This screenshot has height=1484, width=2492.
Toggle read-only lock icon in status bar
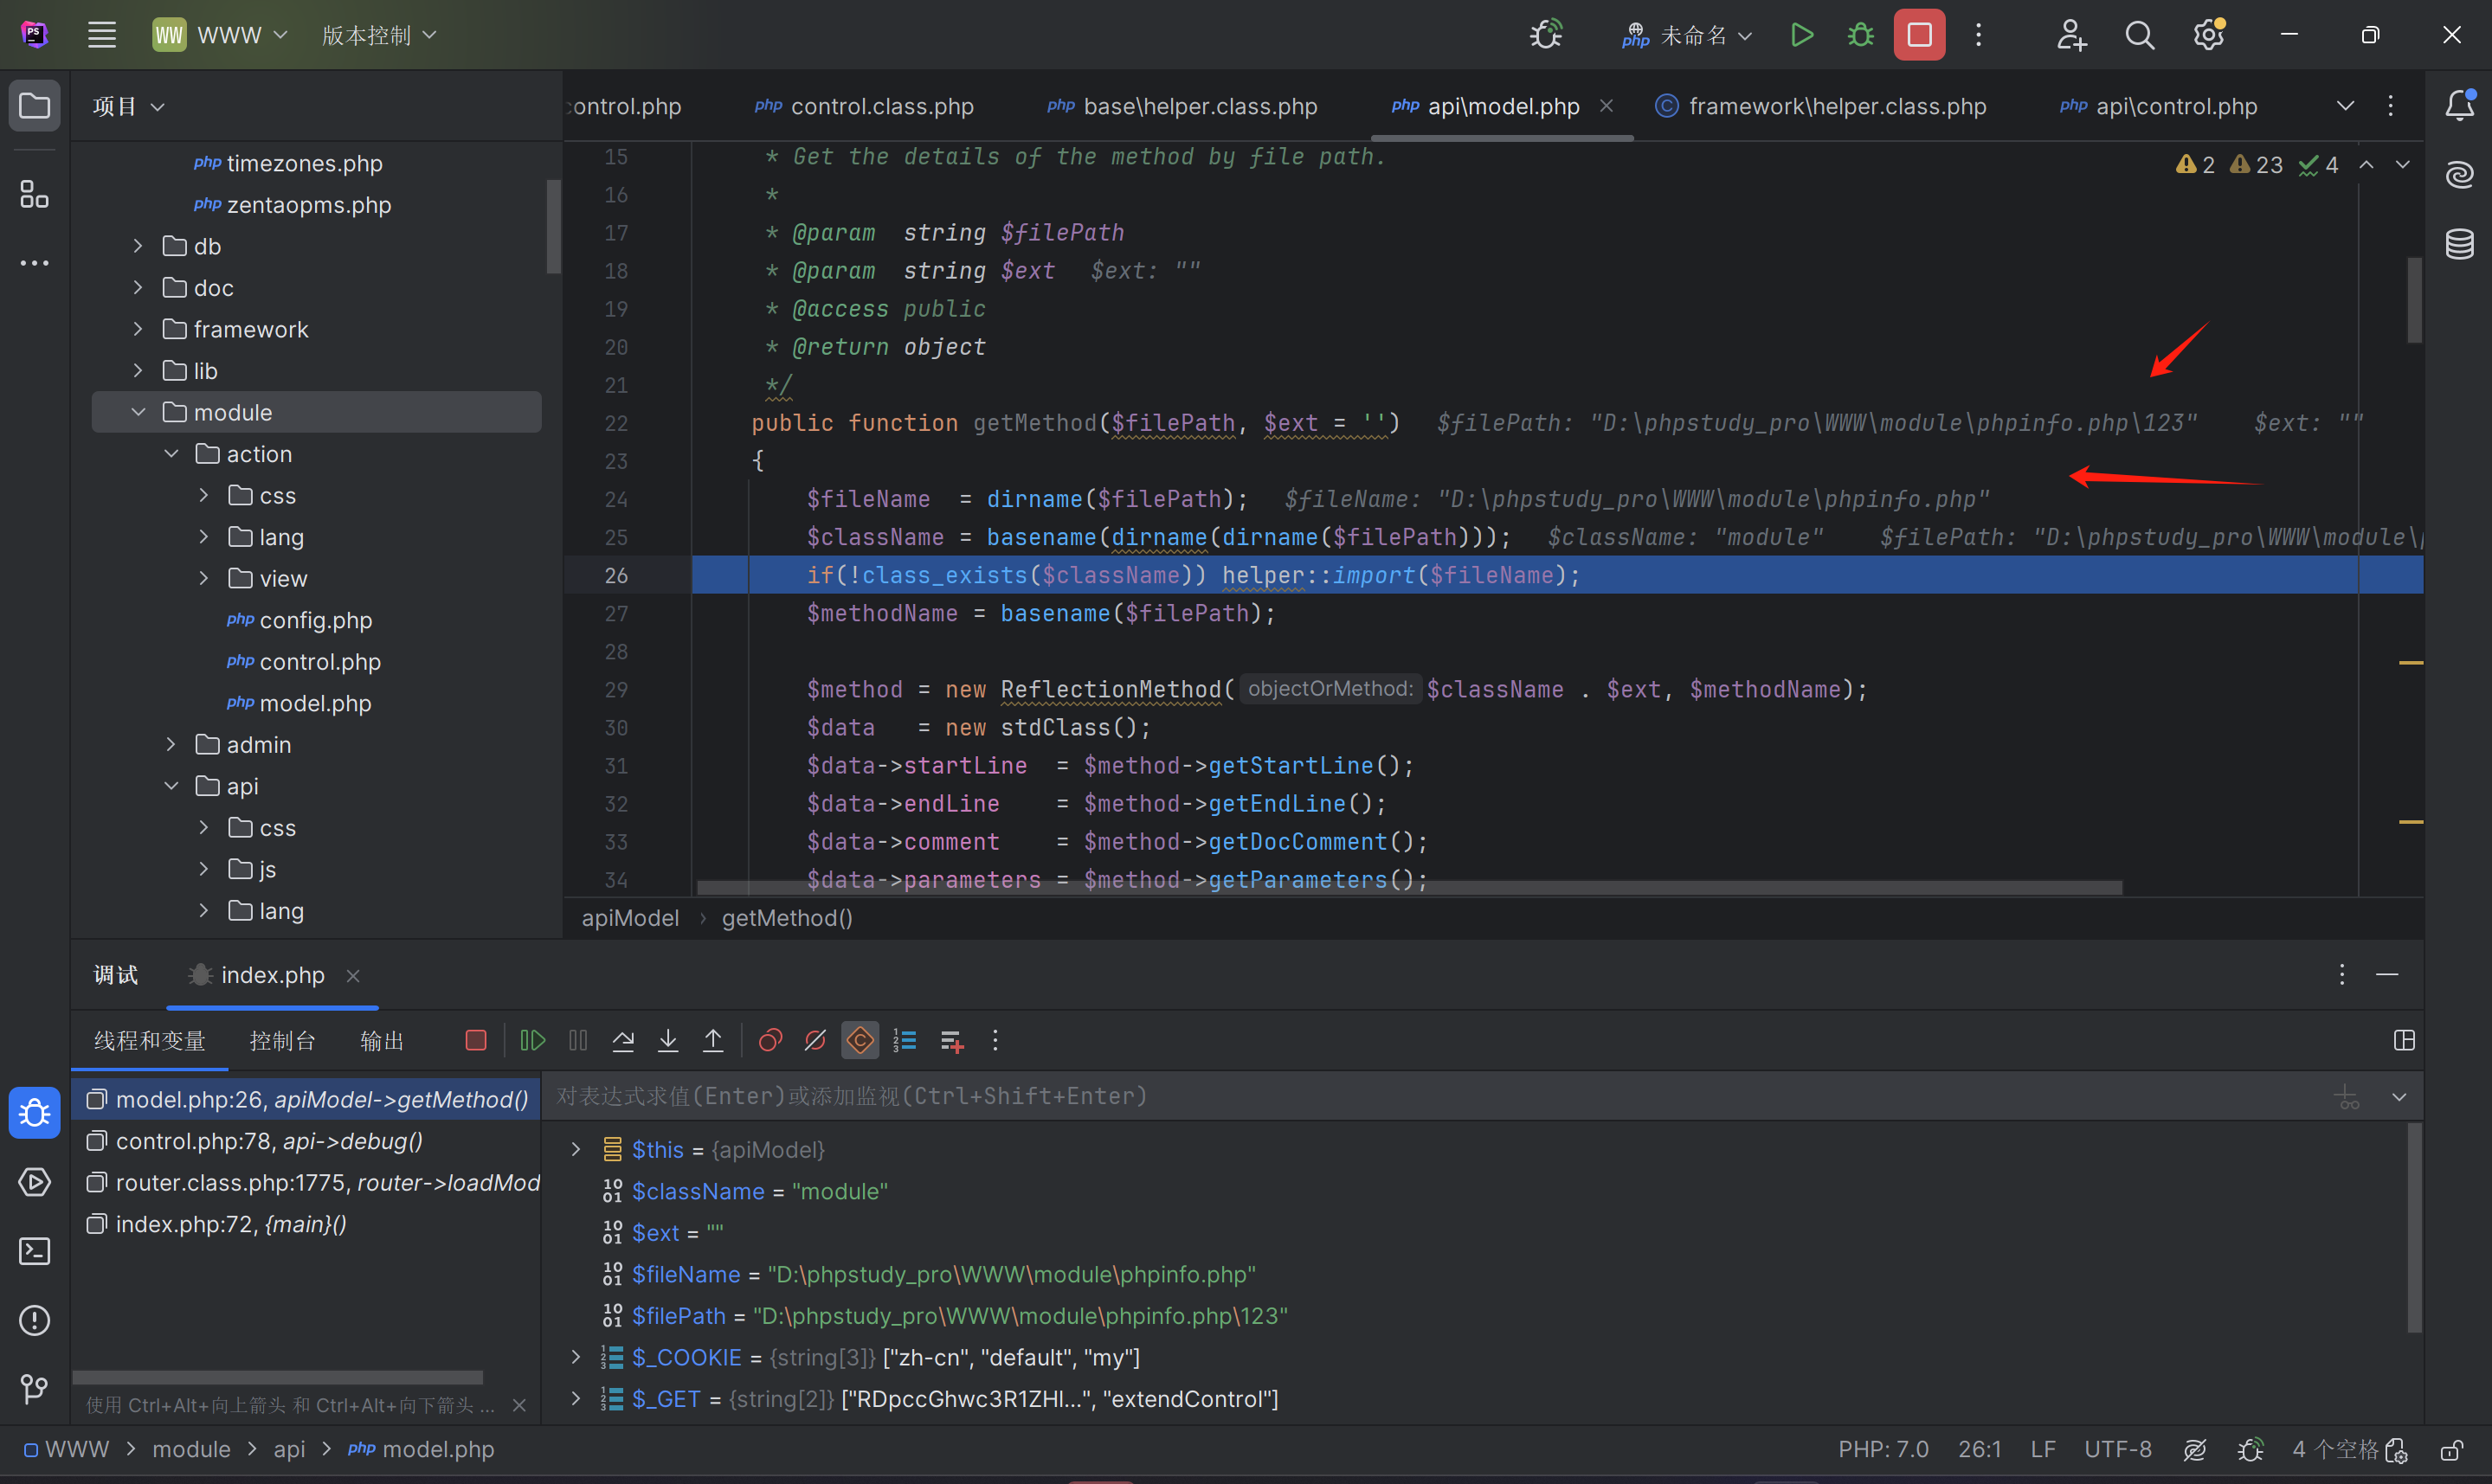coord(2451,1450)
